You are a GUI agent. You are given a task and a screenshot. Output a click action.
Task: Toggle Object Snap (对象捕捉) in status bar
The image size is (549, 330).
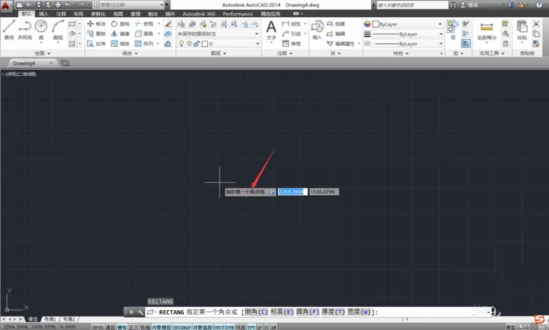click(x=161, y=327)
